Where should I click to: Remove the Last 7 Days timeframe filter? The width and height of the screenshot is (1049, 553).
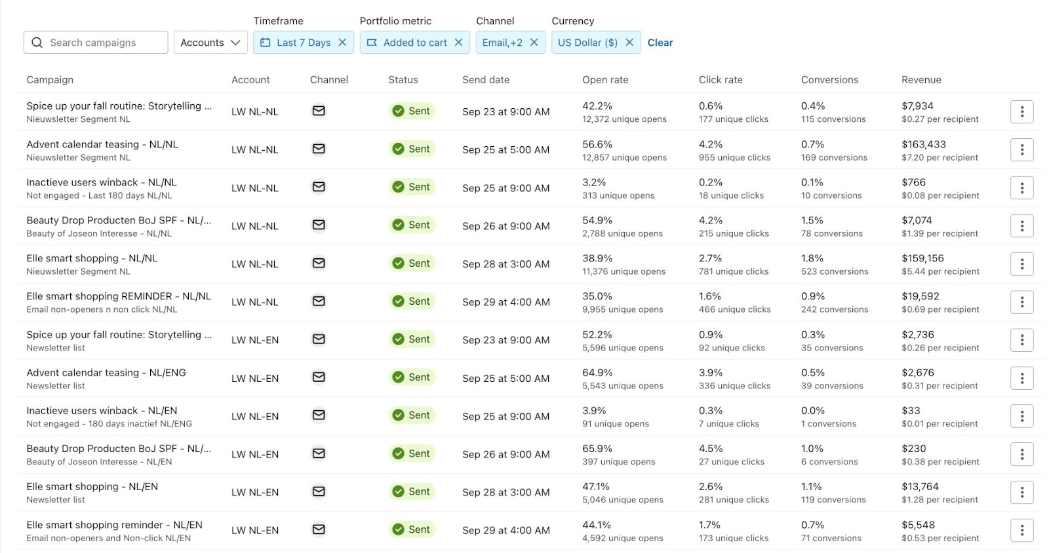(342, 43)
